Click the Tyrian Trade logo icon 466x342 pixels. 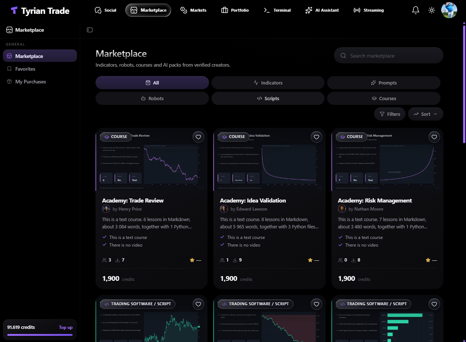coord(14,10)
